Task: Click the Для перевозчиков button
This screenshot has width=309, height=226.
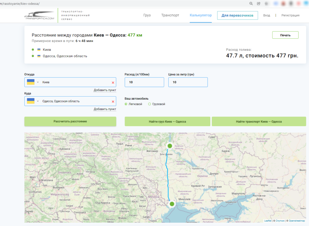Action: click(237, 15)
